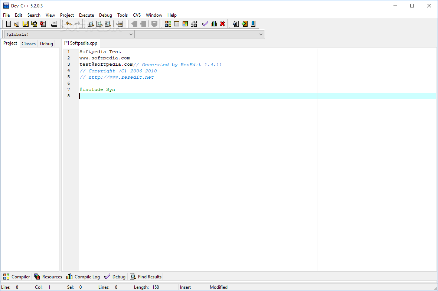The height and width of the screenshot is (291, 438).
Task: Open the Compile Log tab at the bottom
Action: 83,277
